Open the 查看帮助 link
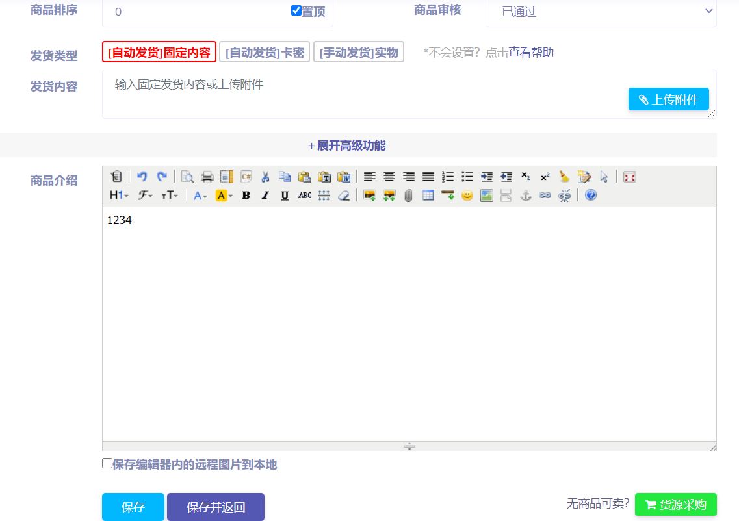The height and width of the screenshot is (521, 739). coord(531,52)
